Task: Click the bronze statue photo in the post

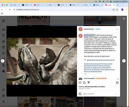Action: tap(42, 61)
